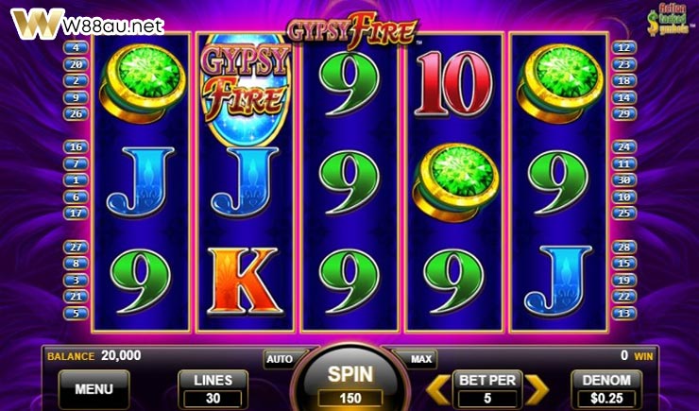Open the LINES selector
699x411 pixels.
[x=213, y=388]
